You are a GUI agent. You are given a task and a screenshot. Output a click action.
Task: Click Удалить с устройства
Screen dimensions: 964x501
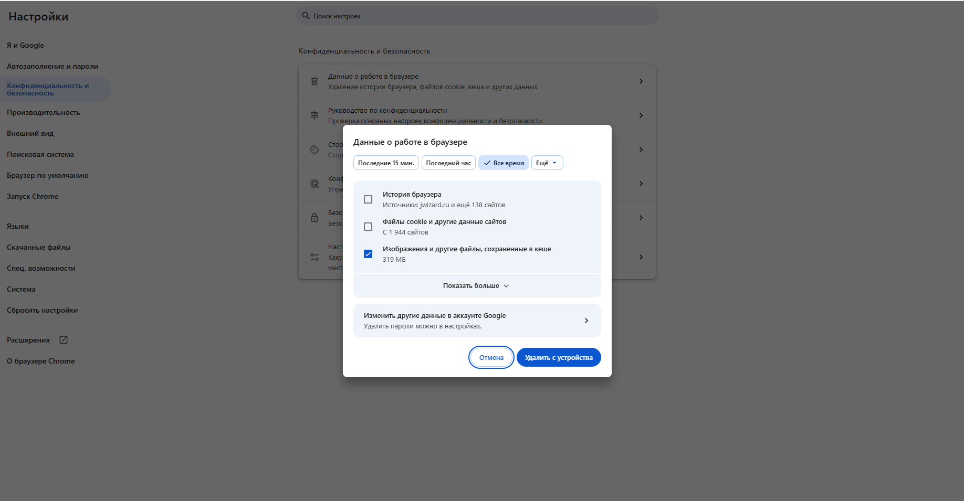[x=558, y=357]
